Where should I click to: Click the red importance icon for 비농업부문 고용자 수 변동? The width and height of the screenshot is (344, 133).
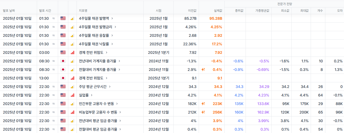pos(72,112)
